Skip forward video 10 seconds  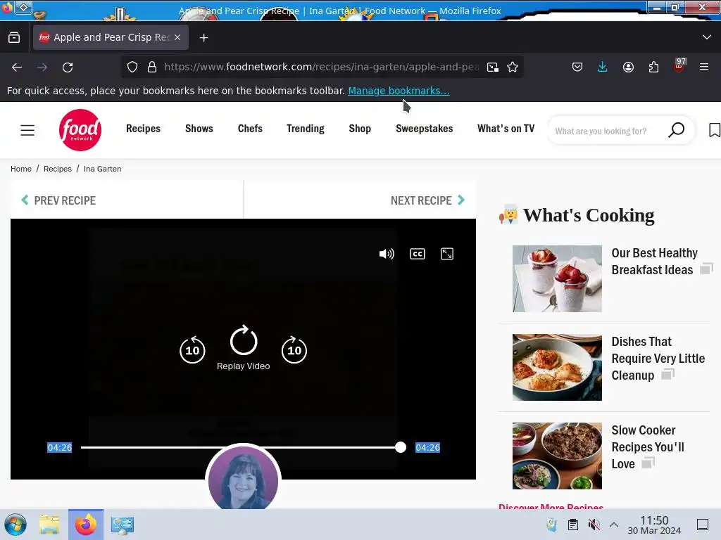[x=294, y=350]
